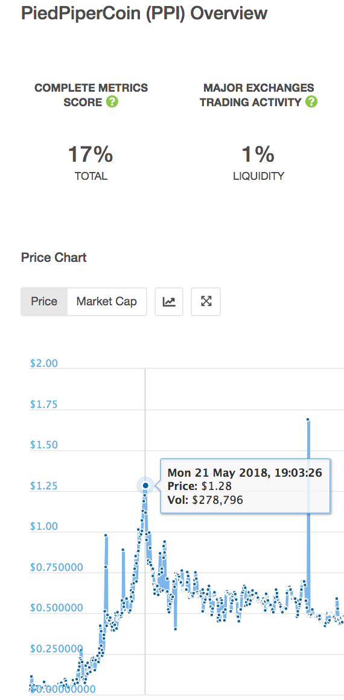Select the $1.75 y-axis label
The height and width of the screenshot is (700, 344).
(44, 404)
